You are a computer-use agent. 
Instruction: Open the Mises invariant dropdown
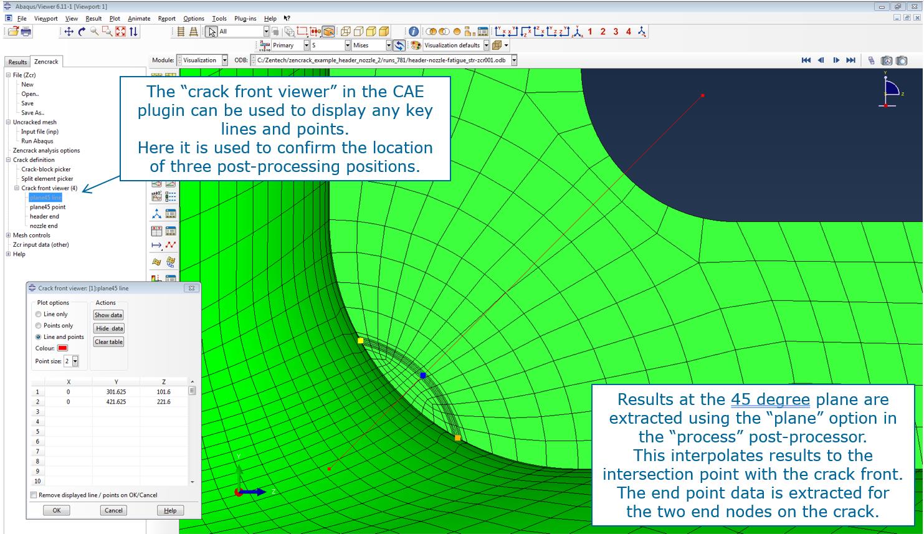click(x=388, y=45)
